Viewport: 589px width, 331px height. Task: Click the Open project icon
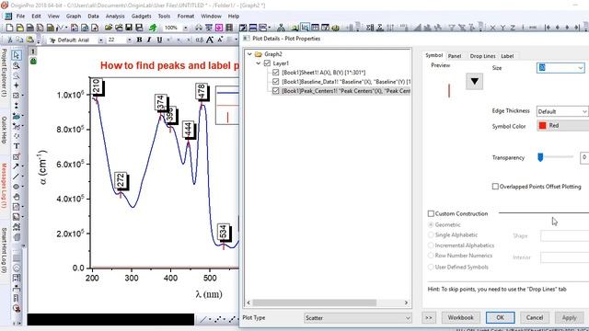pyautogui.click(x=109, y=28)
